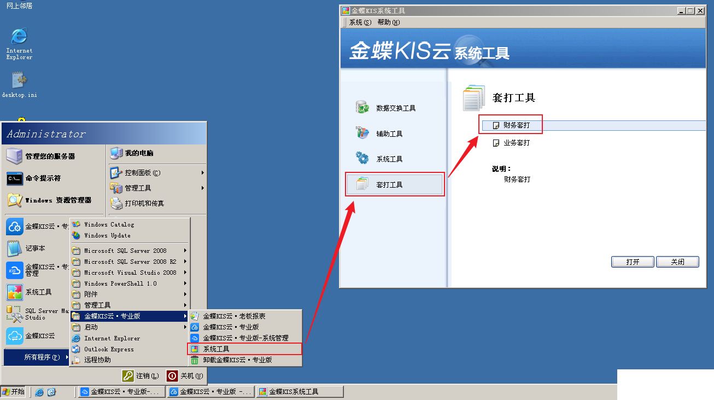Image resolution: width=714 pixels, height=400 pixels.
Task: Click the 关闭 button in KIS系统工具
Action: (x=677, y=262)
